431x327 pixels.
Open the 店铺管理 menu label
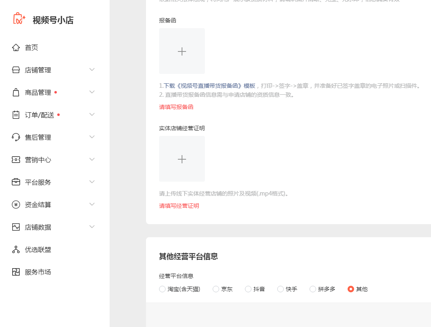coord(38,70)
